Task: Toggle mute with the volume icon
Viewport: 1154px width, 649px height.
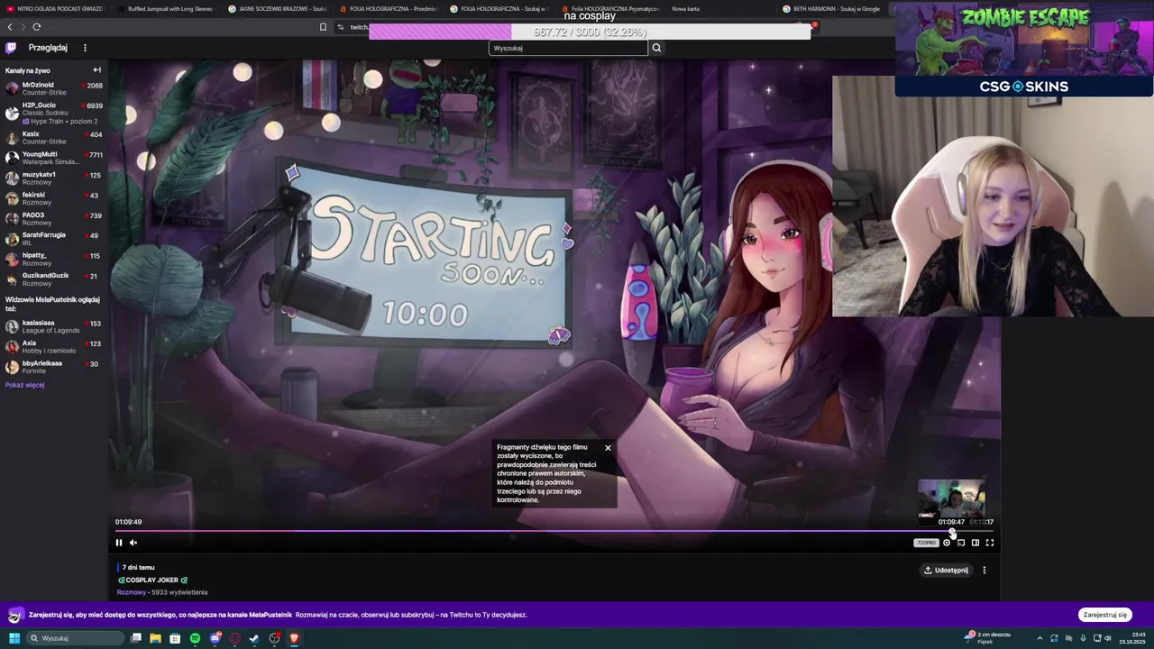Action: click(x=133, y=543)
